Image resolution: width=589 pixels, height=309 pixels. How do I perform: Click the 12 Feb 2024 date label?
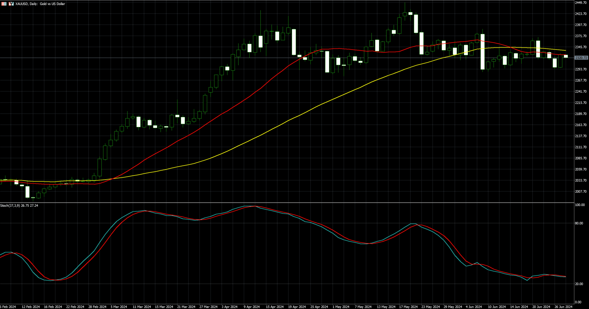(x=31, y=307)
